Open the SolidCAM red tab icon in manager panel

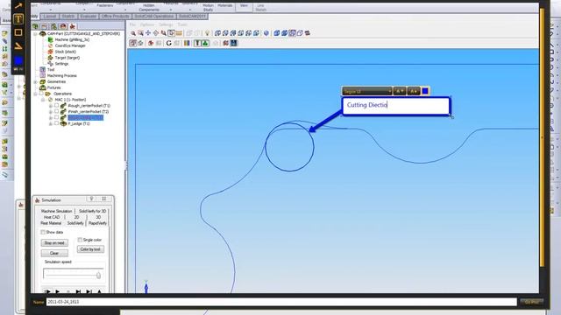coord(72,26)
